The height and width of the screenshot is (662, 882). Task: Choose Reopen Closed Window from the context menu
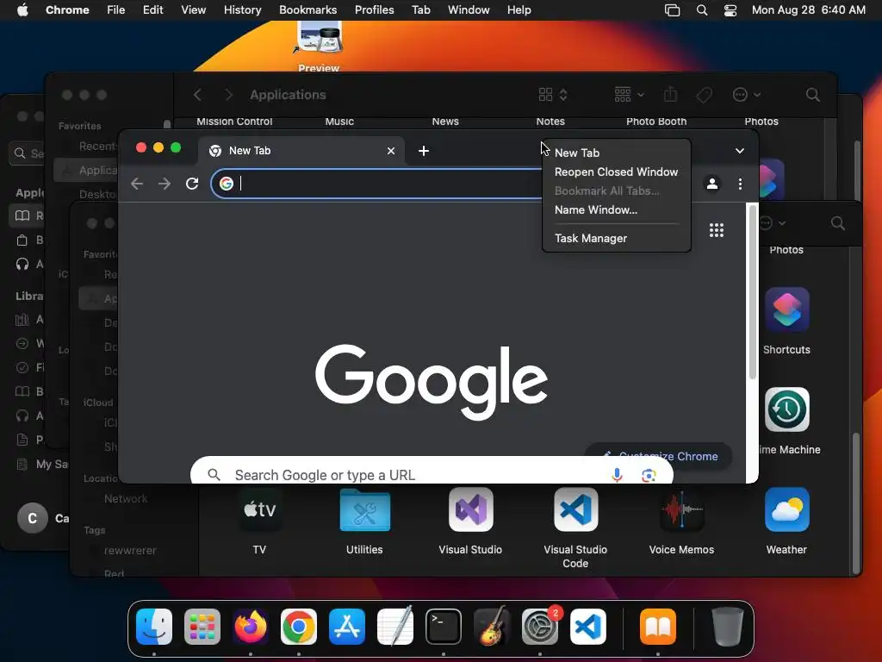click(x=616, y=172)
